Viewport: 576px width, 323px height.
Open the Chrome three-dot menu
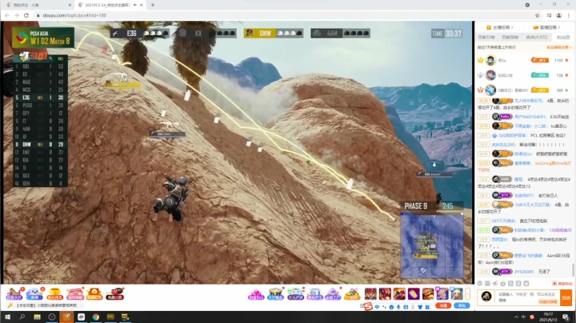point(569,15)
